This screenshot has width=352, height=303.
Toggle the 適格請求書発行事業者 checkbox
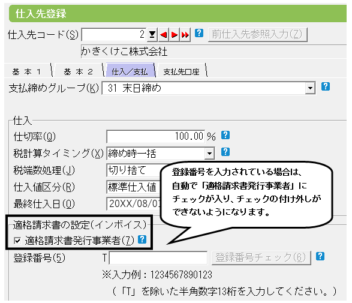17,241
